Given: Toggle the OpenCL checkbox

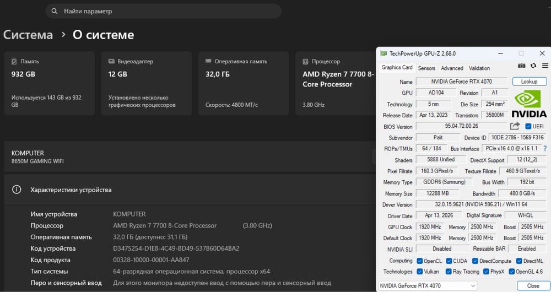Looking at the screenshot, I should point(419,261).
